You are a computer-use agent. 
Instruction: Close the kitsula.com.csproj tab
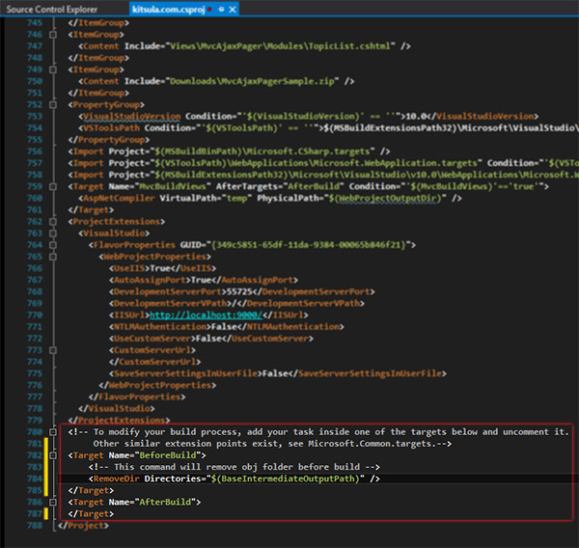233,10
